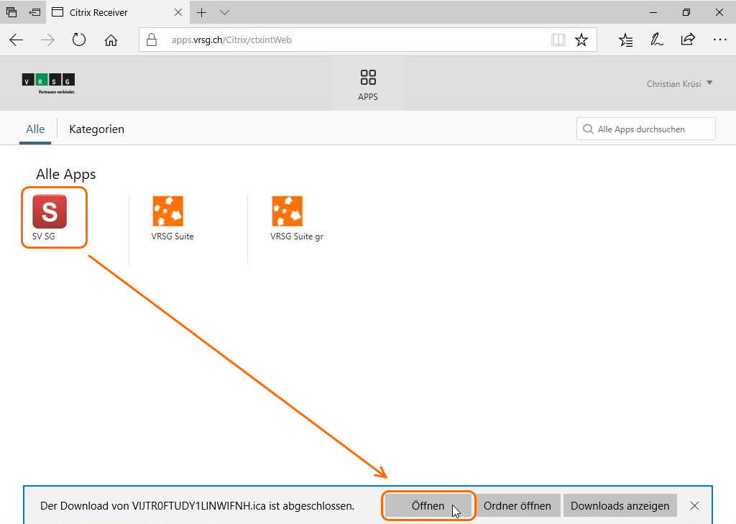Open the browser settings ellipsis menu
The image size is (736, 524).
coord(719,40)
